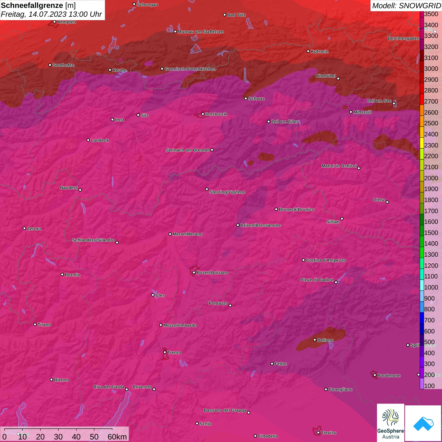Click the Matrei in Osttirol label
The image size is (442, 442).
(x=339, y=166)
